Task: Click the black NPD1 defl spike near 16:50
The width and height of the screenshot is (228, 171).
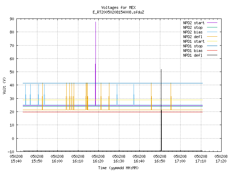Action: point(161,110)
